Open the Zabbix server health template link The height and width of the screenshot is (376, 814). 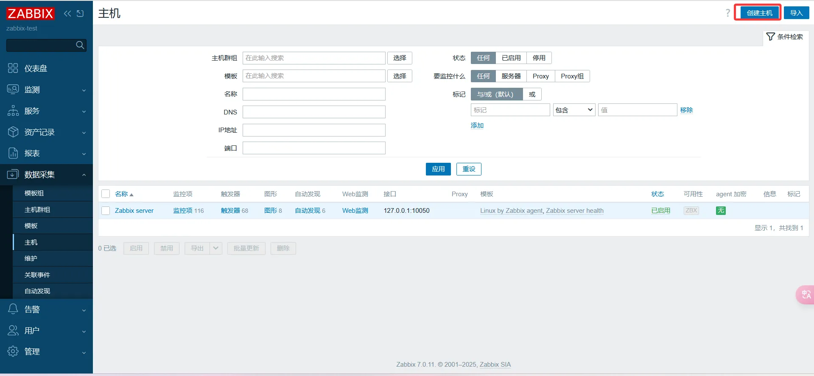tap(575, 210)
